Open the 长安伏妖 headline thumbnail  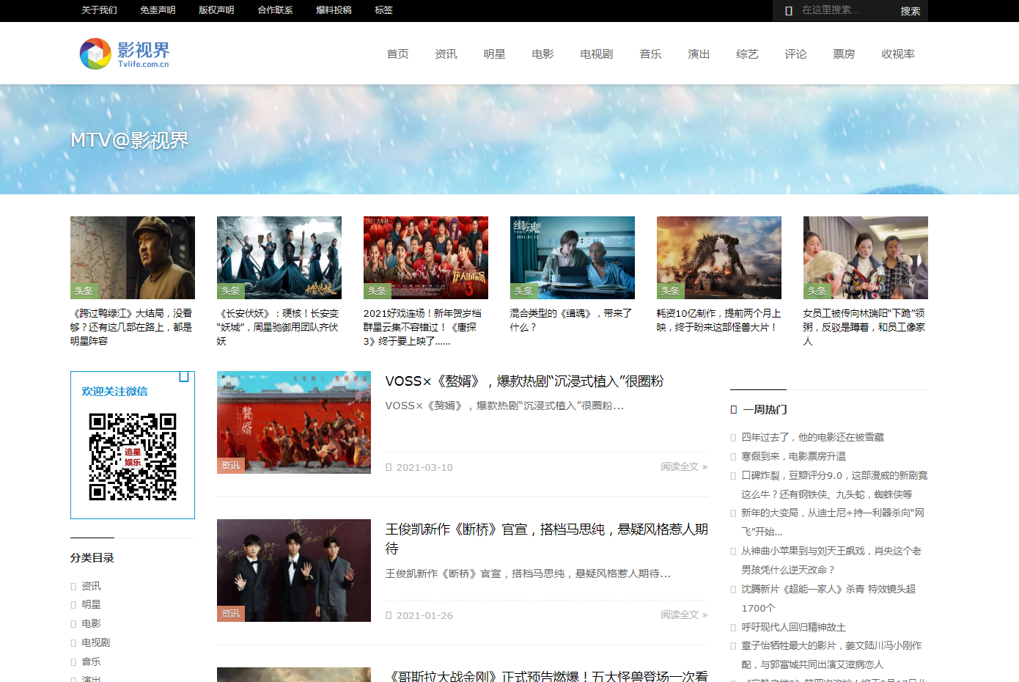pos(279,257)
